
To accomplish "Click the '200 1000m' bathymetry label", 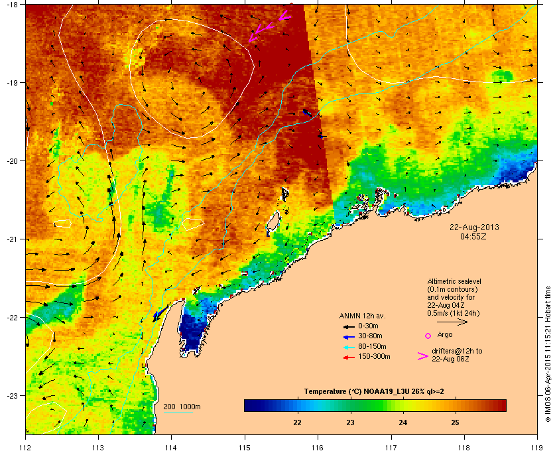I will 182,407.
